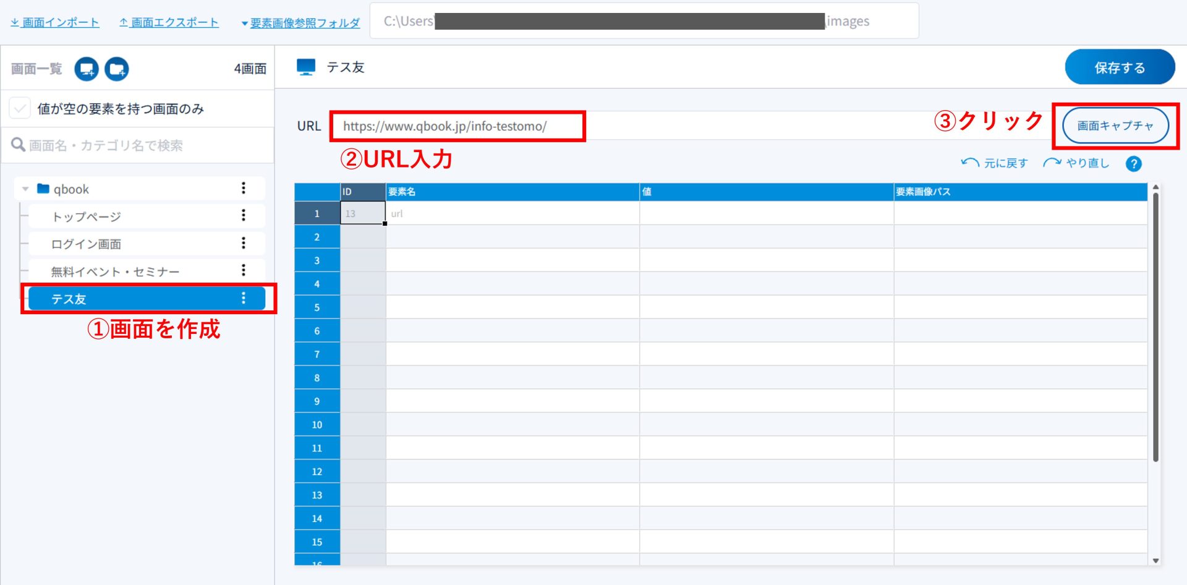
Task: Click the 要素名 column header
Action: click(512, 192)
